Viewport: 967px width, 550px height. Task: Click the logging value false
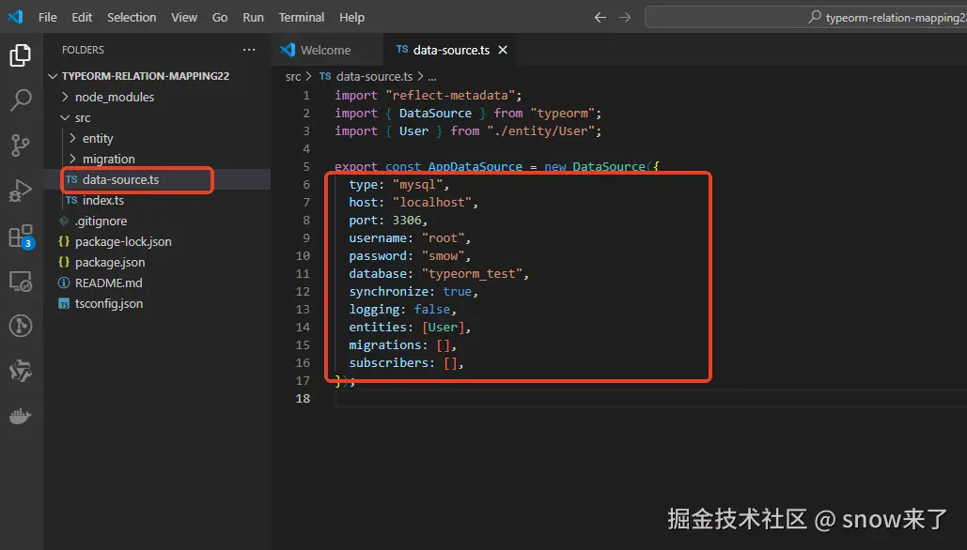click(x=431, y=310)
